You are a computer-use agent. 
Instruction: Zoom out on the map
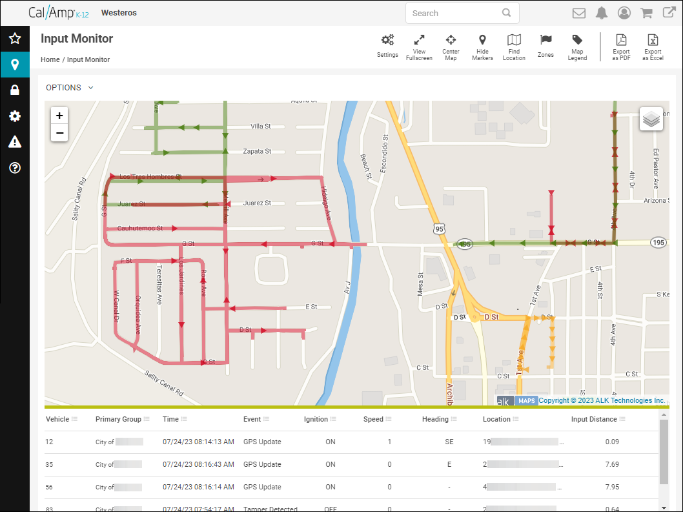pyautogui.click(x=59, y=132)
